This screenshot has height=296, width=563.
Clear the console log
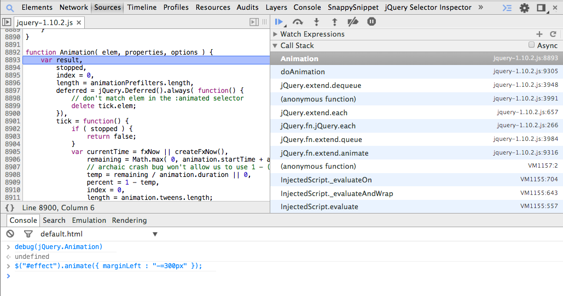[10, 234]
